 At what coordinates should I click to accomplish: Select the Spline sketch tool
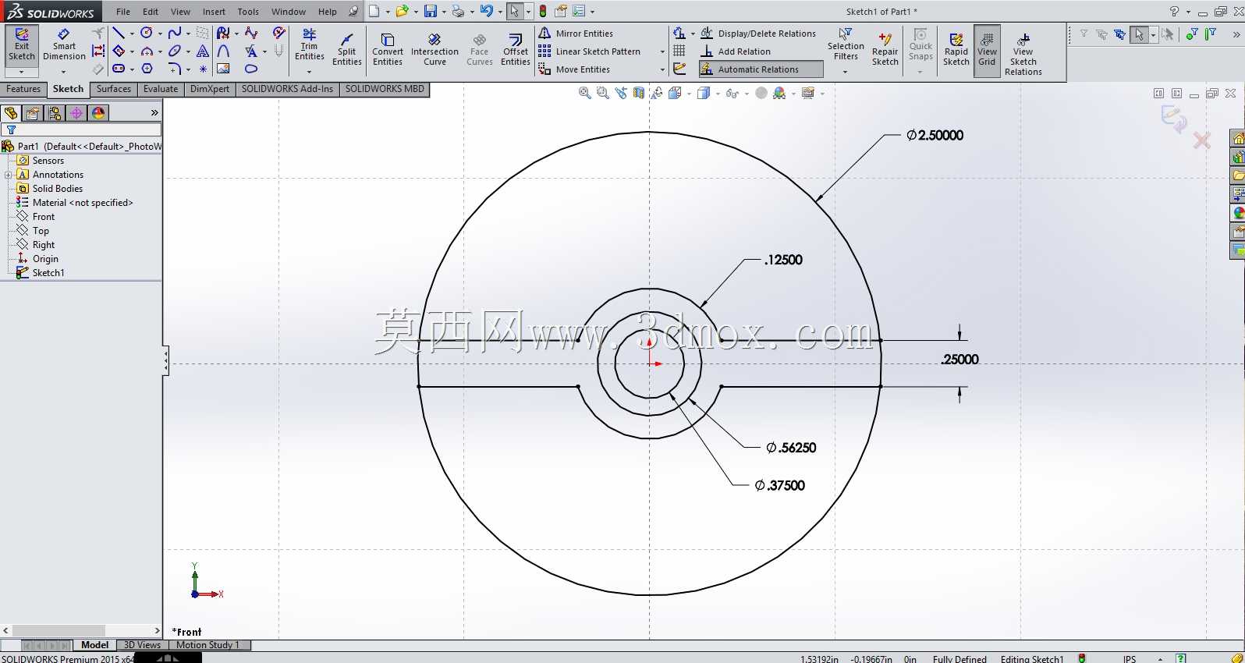tap(175, 33)
